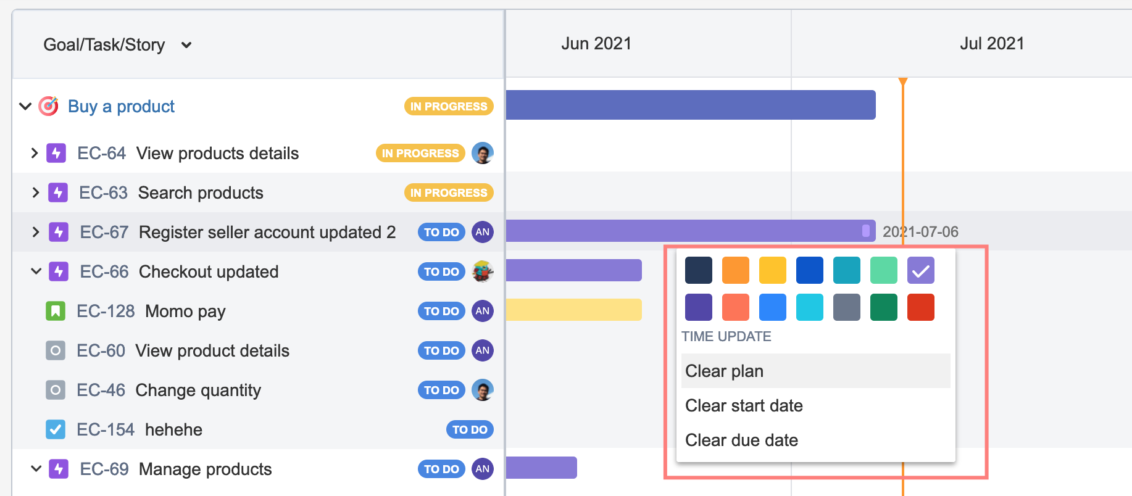Click the yellow Momo pay timeline bar
This screenshot has height=496, width=1132.
(x=573, y=310)
